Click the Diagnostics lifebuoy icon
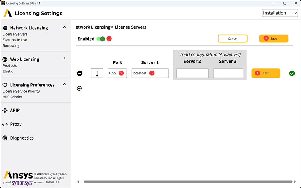The width and height of the screenshot is (301, 188). (5, 138)
